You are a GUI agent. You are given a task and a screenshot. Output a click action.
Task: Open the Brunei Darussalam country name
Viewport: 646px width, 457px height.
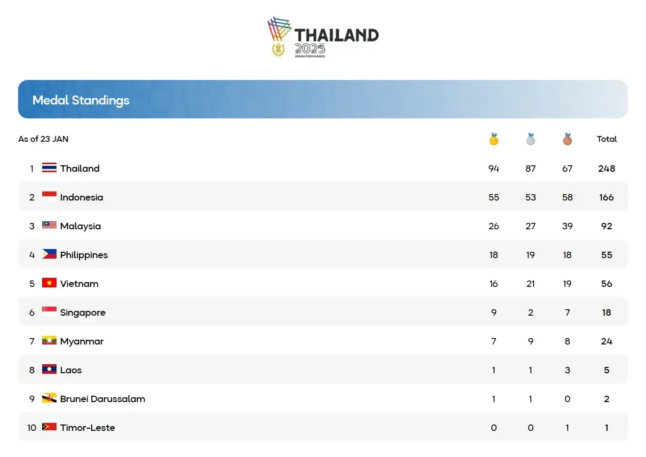tap(102, 399)
